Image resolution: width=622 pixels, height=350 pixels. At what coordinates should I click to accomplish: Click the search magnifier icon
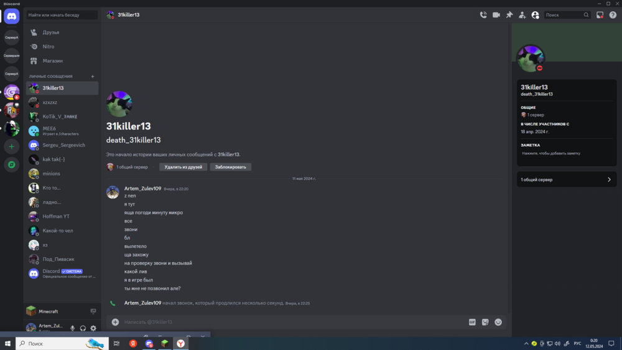(586, 15)
